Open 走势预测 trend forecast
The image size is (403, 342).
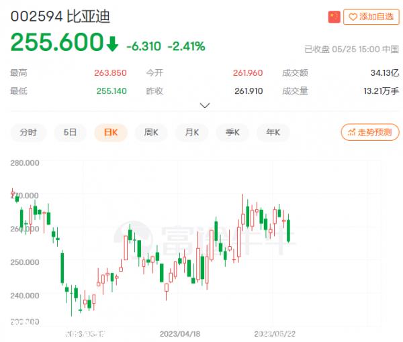pyautogui.click(x=370, y=132)
